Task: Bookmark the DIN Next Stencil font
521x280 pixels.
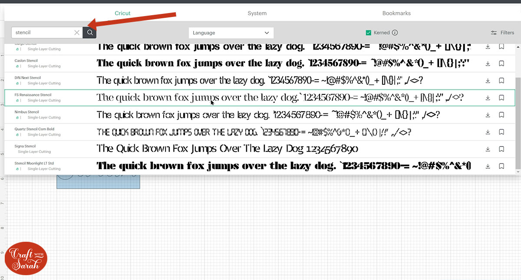Action: (x=501, y=80)
